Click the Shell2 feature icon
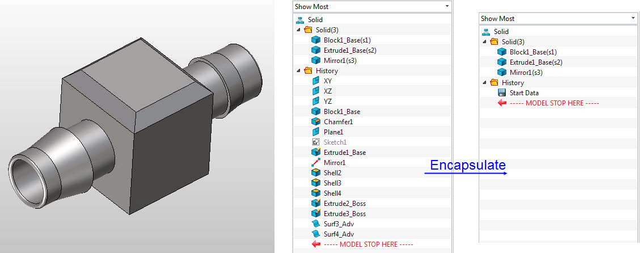The width and height of the screenshot is (642, 253). [x=315, y=173]
